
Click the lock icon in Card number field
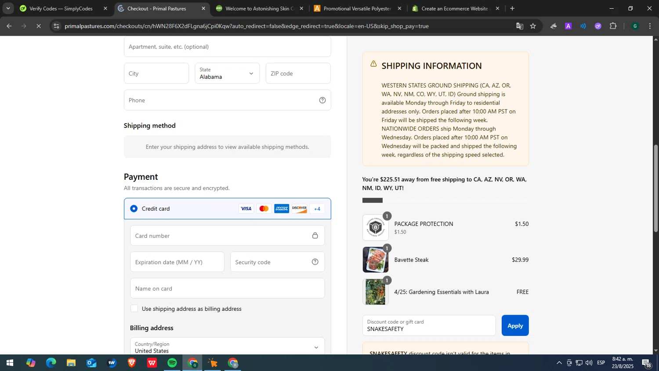(x=315, y=236)
